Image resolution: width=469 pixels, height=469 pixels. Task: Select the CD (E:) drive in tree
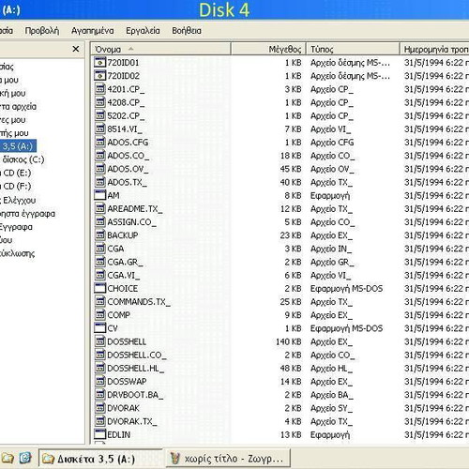[16, 173]
